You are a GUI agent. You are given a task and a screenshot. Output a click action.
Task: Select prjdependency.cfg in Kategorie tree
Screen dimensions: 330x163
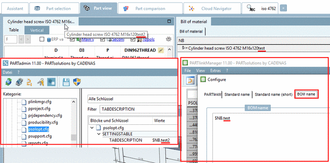45,116
